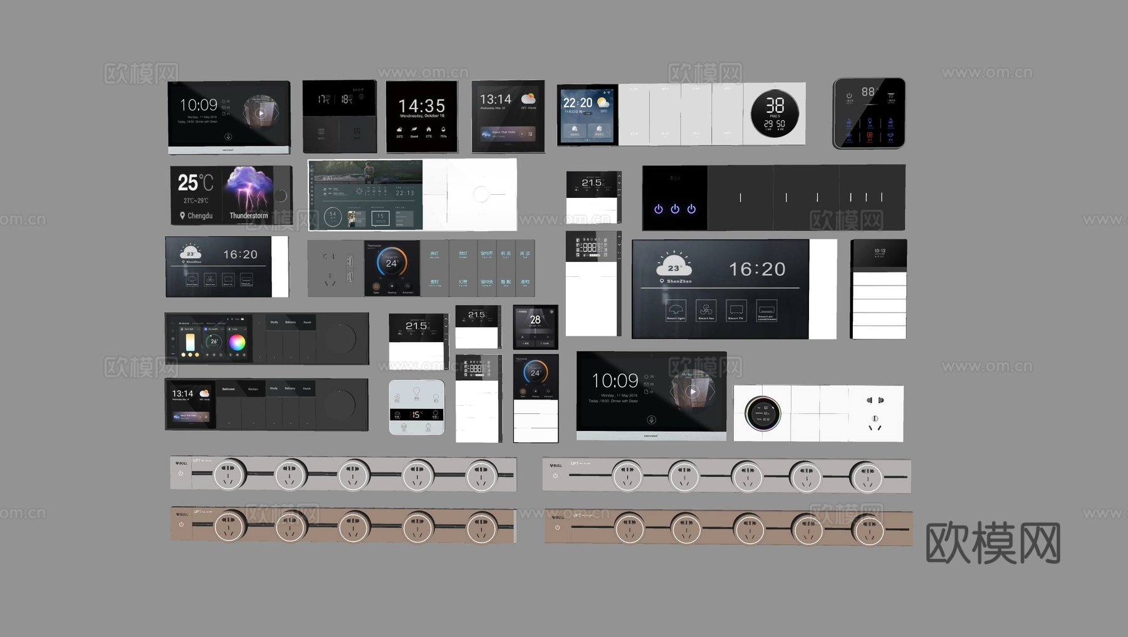Tap the blue light bulb icon on the 88 panel

click(x=870, y=122)
